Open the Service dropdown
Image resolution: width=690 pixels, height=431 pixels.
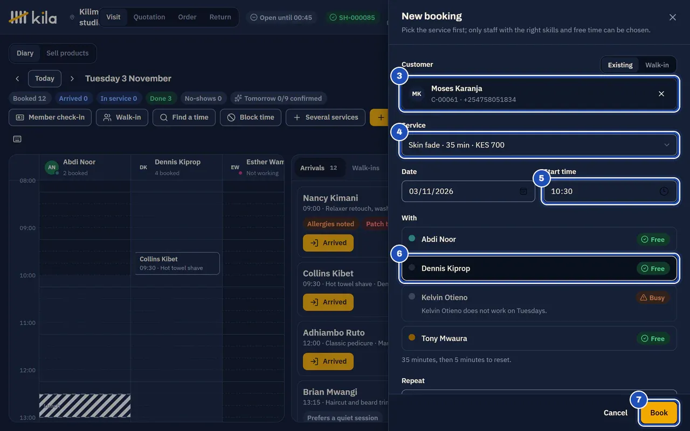point(539,145)
